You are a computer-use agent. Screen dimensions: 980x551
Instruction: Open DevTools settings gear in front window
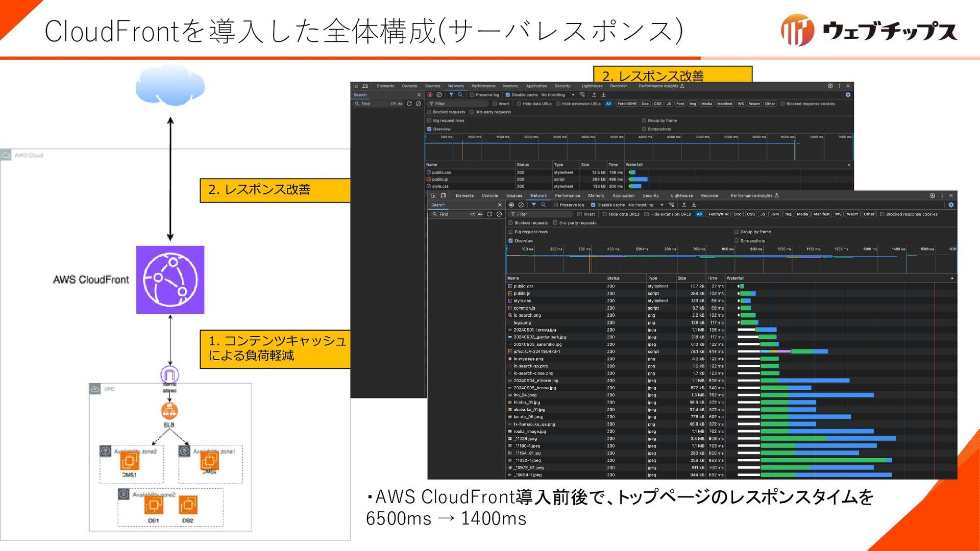point(933,196)
